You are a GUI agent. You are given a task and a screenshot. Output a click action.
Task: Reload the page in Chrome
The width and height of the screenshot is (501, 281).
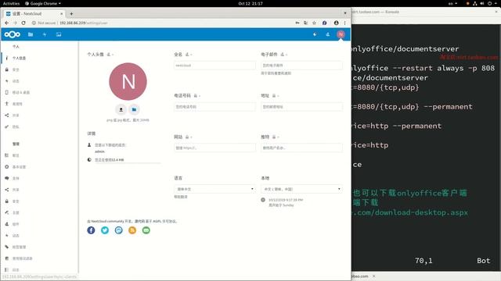23,23
